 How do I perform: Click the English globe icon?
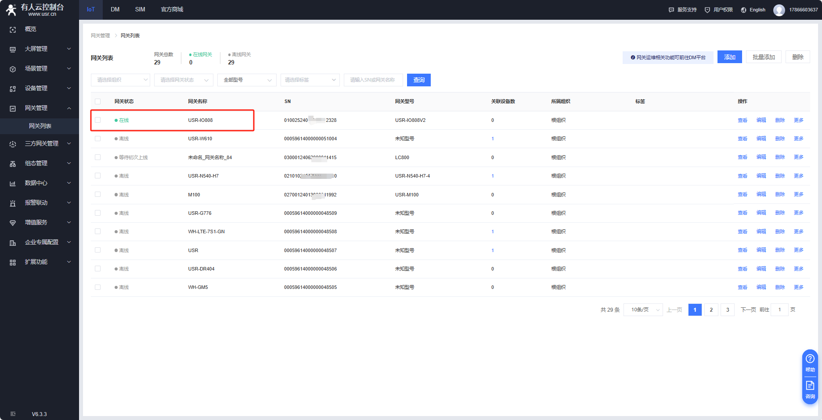(x=743, y=10)
